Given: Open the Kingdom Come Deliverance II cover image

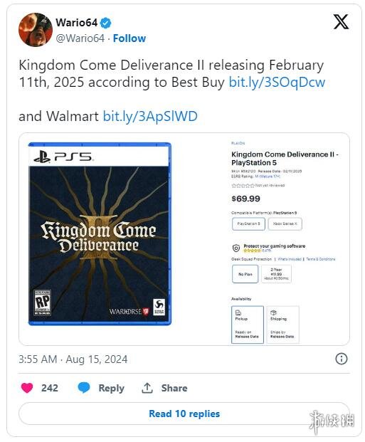Looking at the screenshot, I should 100,233.
